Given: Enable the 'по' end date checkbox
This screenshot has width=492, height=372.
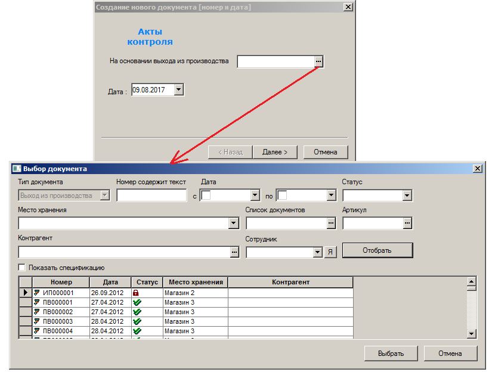Looking at the screenshot, I should click(282, 196).
